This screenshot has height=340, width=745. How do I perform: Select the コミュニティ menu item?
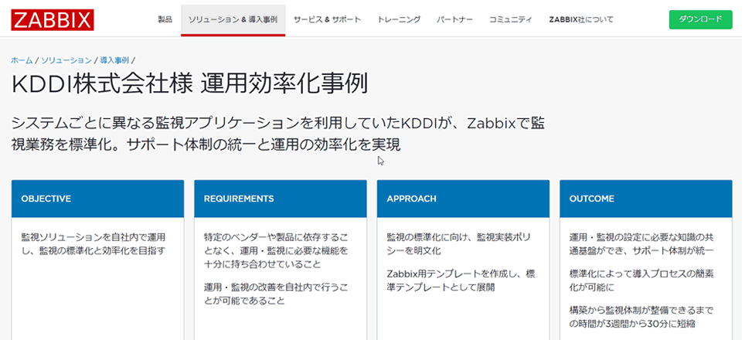[x=510, y=19]
